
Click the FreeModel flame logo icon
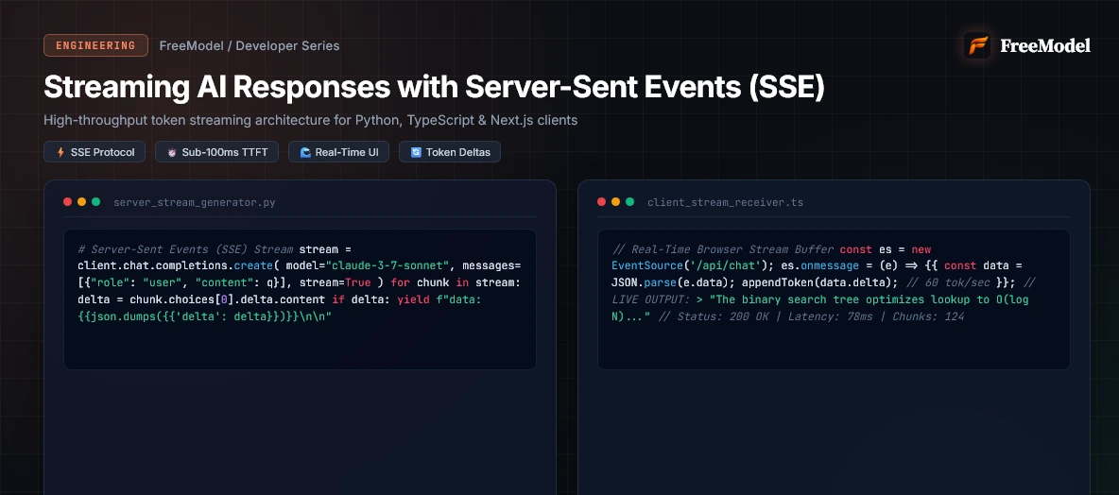(977, 45)
